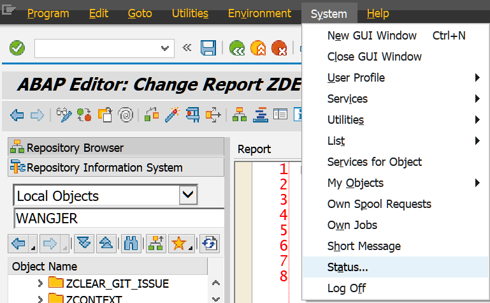The image size is (490, 303).
Task: Click the red Cancel round icon
Action: pyautogui.click(x=279, y=48)
